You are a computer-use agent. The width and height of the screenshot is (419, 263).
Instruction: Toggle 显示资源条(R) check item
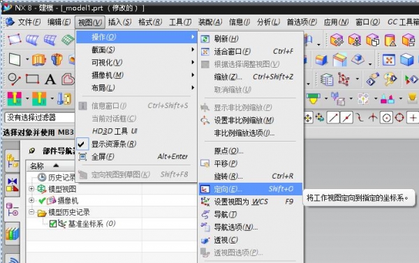coord(137,144)
